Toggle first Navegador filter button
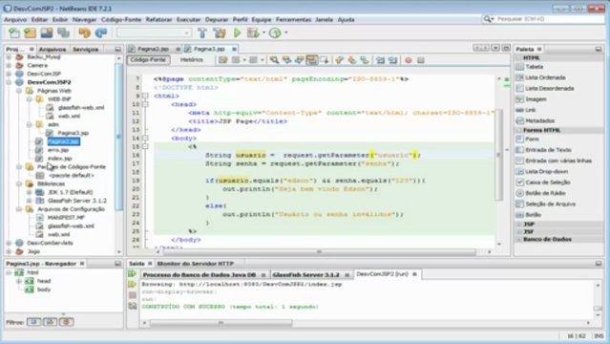 pos(33,322)
